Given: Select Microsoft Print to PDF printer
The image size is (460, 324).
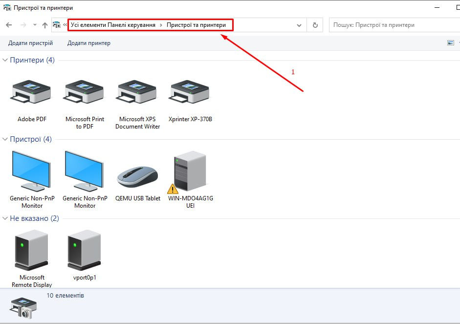Looking at the screenshot, I should (x=85, y=93).
